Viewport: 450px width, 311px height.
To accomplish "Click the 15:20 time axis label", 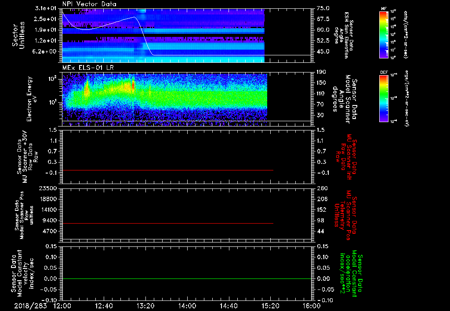I will pyautogui.click(x=270, y=306).
